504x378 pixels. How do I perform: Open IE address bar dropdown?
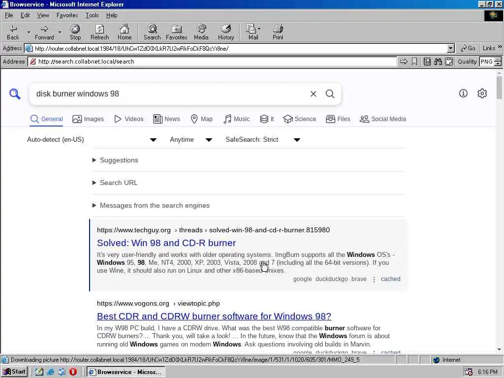pos(451,48)
